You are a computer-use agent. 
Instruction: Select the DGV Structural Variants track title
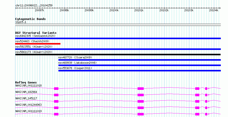[36, 33]
